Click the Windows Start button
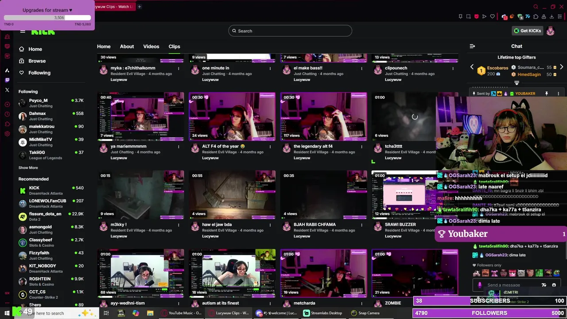The width and height of the screenshot is (567, 319). tap(7, 313)
